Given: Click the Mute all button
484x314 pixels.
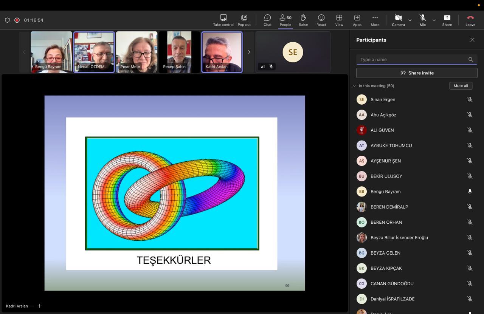Looking at the screenshot, I should pos(461,86).
